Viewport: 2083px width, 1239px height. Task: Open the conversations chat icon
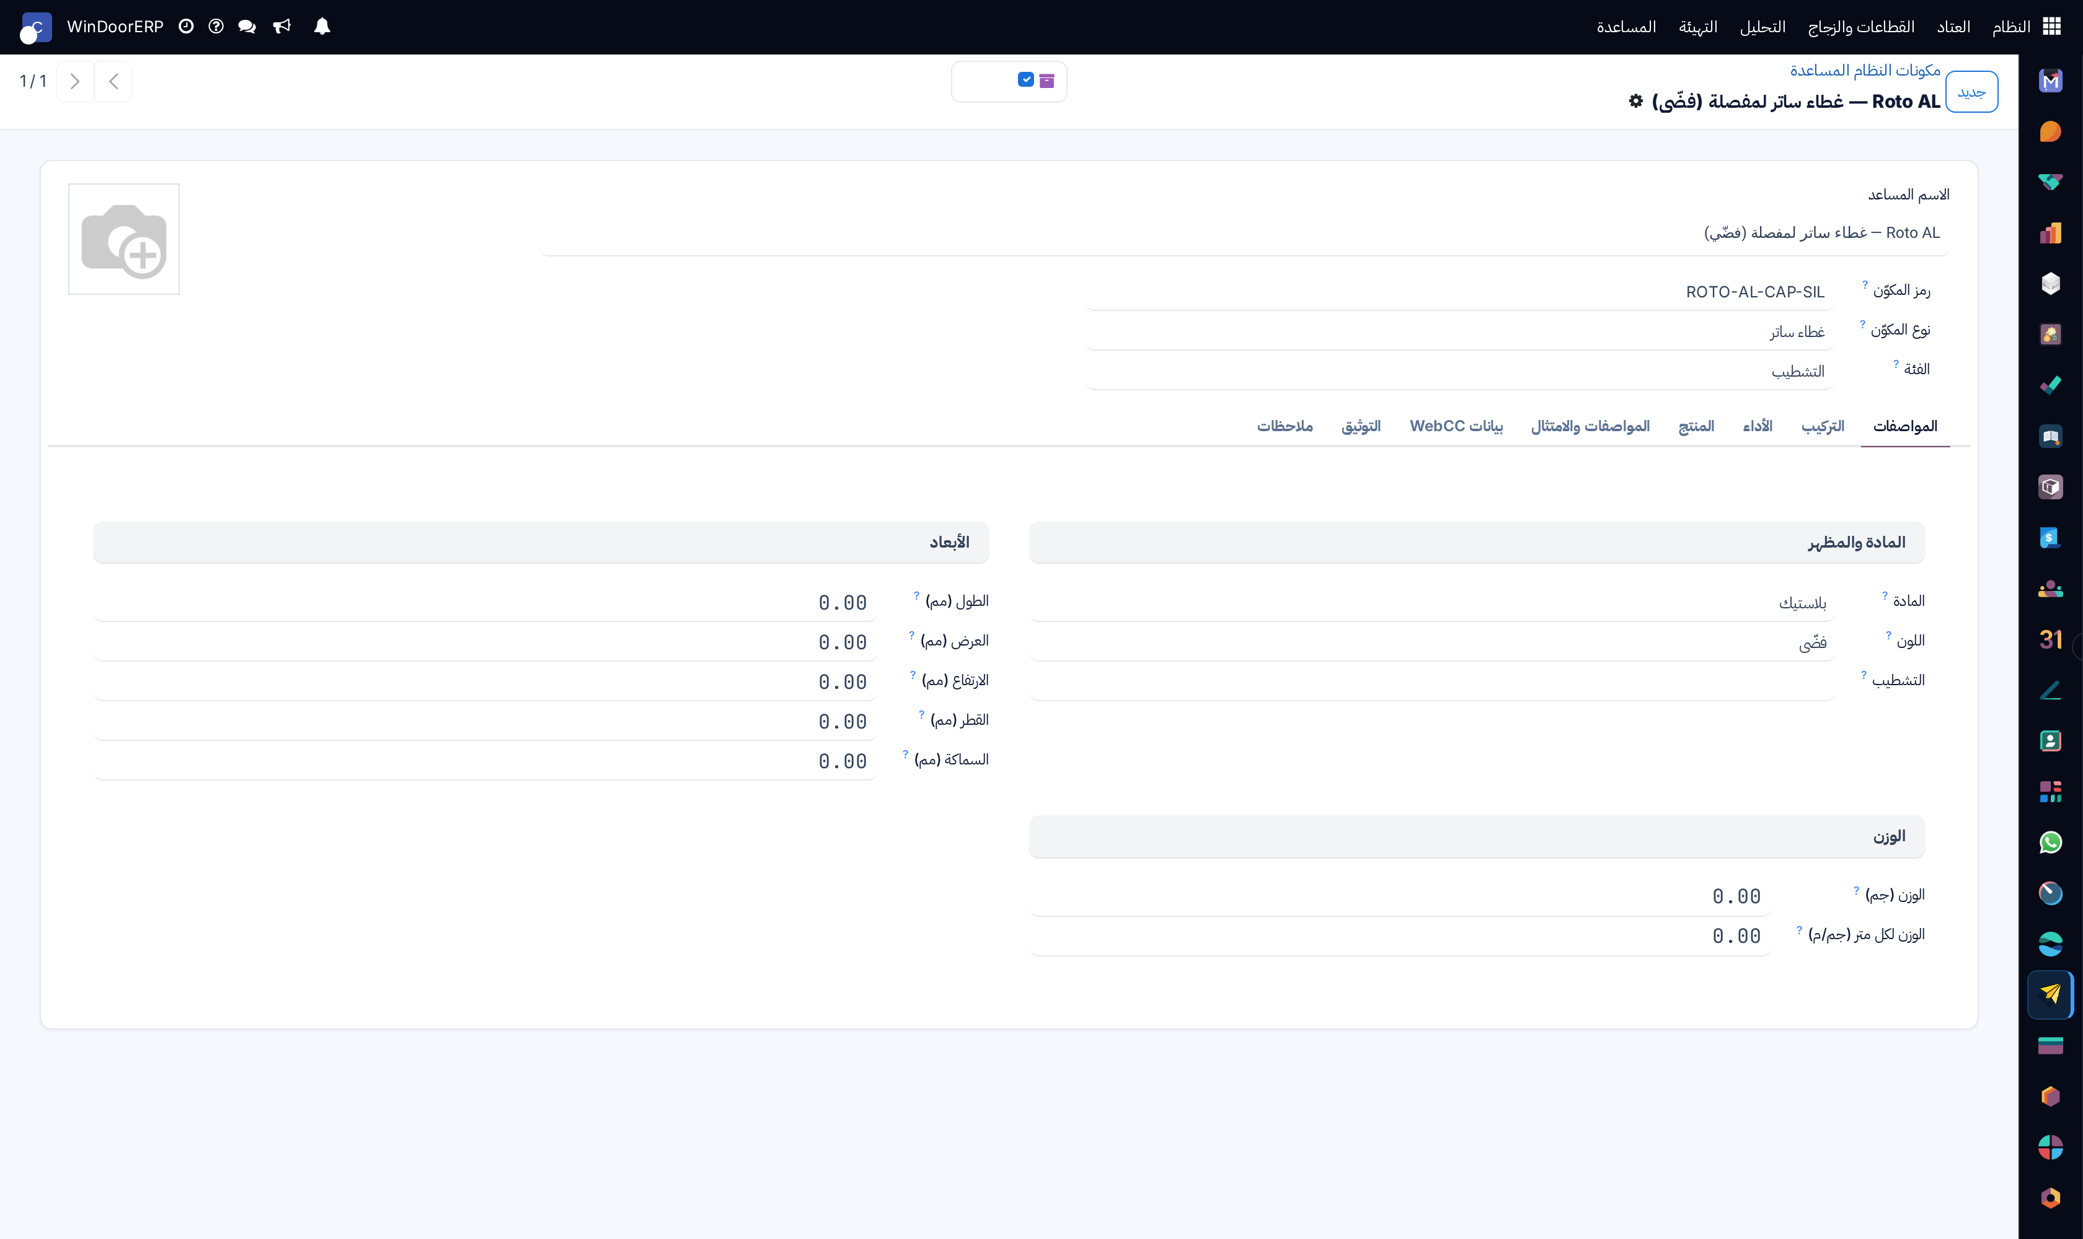[x=247, y=27]
